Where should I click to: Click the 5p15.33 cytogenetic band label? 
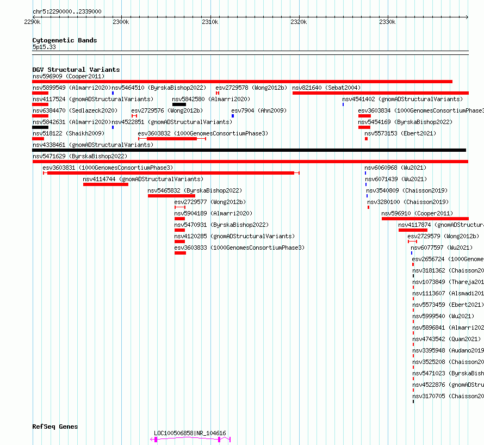tap(44, 47)
